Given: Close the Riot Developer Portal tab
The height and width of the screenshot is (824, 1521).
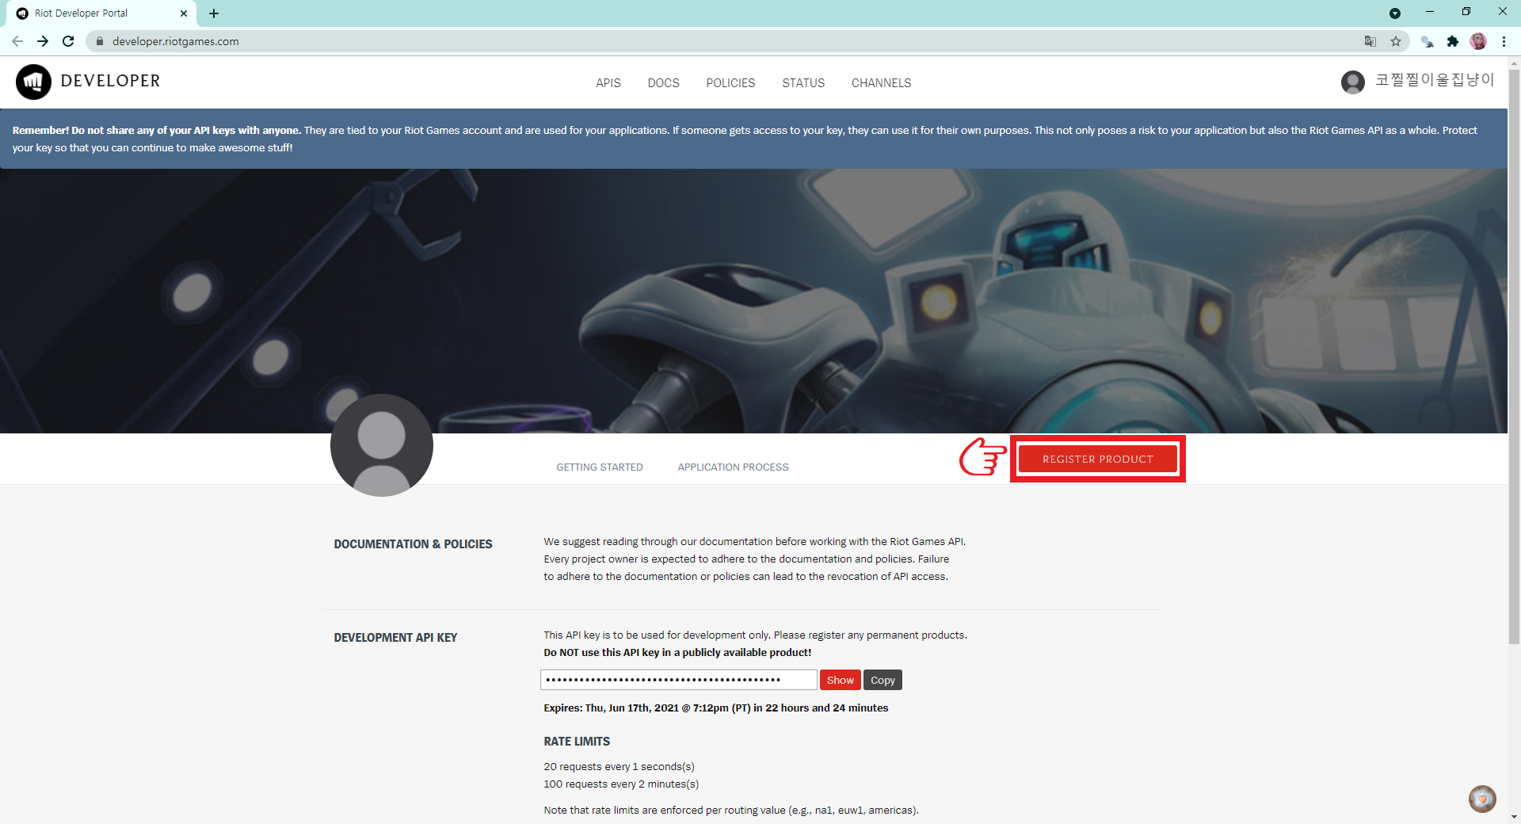Looking at the screenshot, I should click(184, 13).
